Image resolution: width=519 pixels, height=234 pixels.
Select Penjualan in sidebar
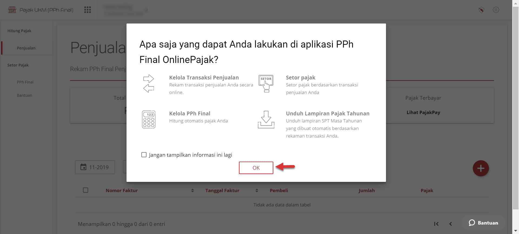pos(26,48)
